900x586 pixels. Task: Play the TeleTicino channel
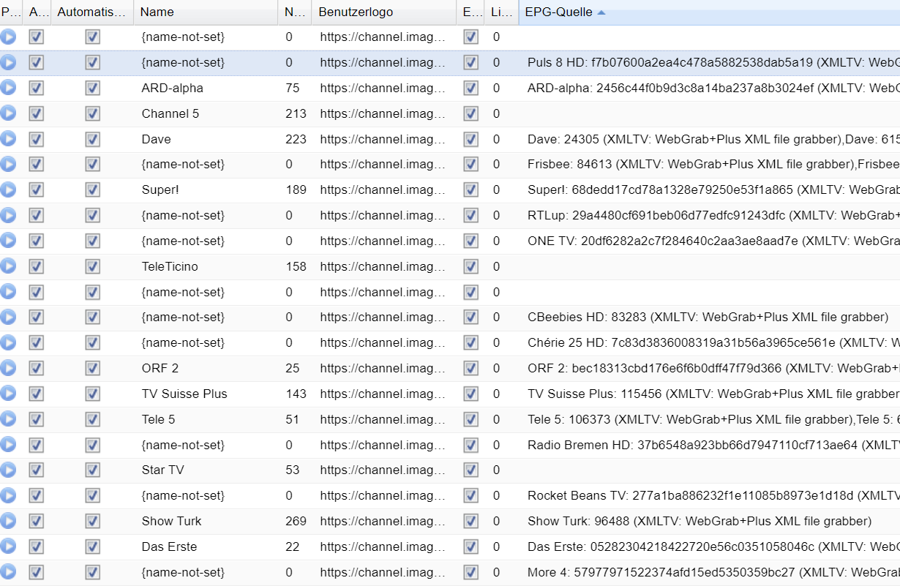click(8, 266)
